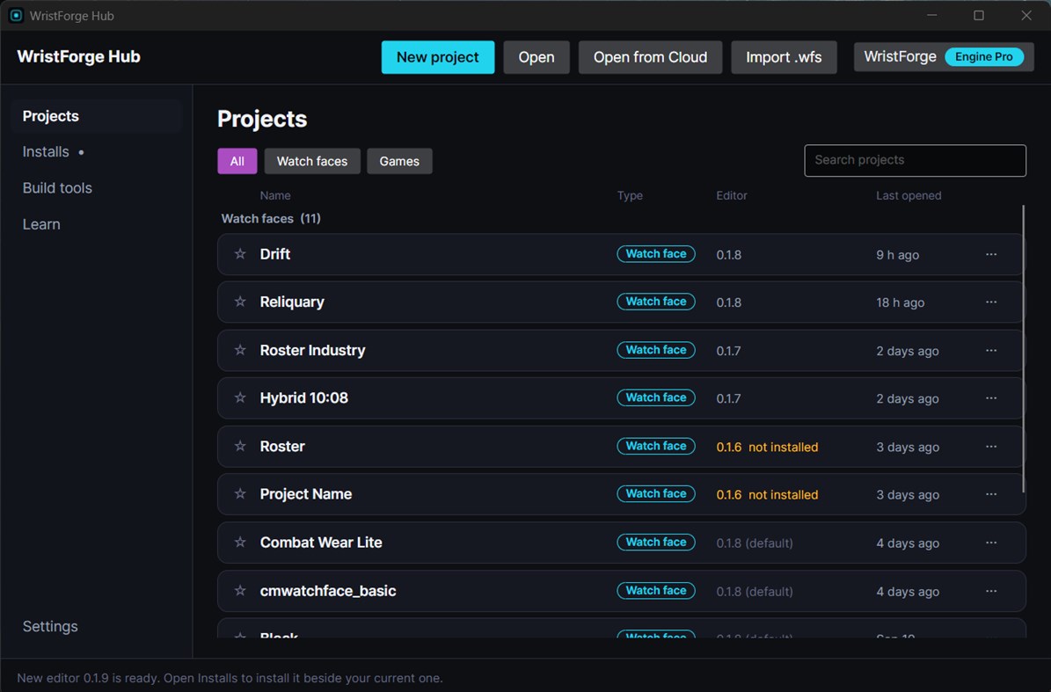This screenshot has width=1051, height=692.
Task: Open the Roster project's 0.1.6 not installed notice
Action: (767, 447)
